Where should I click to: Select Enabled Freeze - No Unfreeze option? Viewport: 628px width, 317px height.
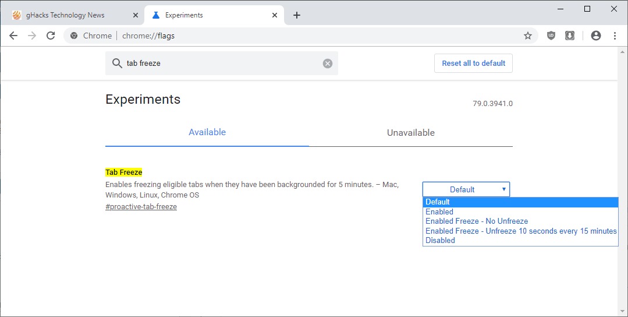477,221
